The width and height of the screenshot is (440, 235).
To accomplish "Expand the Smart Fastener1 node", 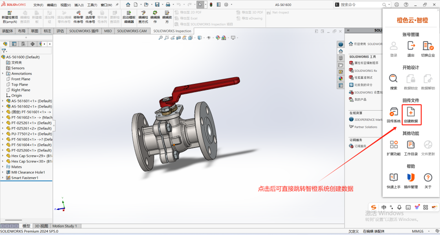I will point(2,178).
